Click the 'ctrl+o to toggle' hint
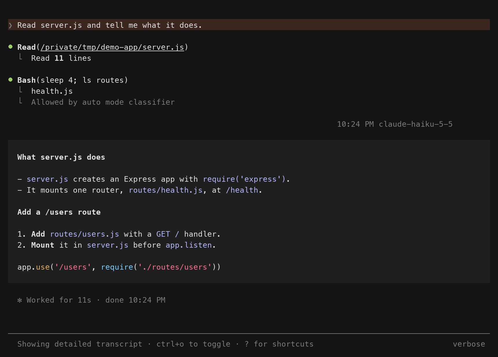 193,344
